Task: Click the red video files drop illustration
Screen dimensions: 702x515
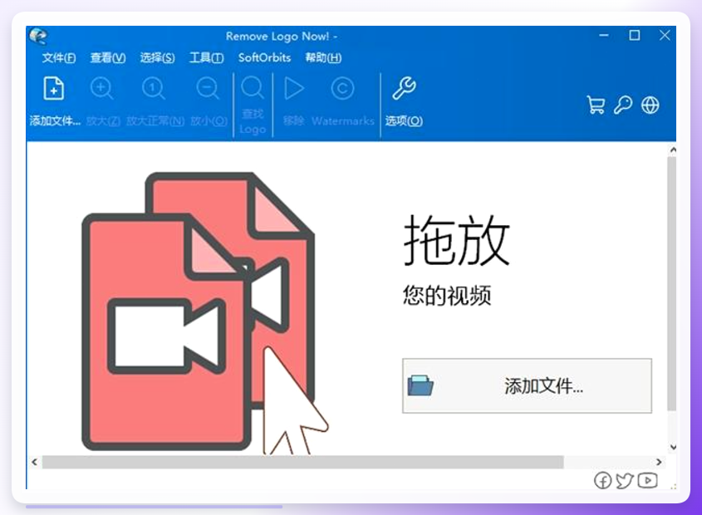Action: point(205,313)
